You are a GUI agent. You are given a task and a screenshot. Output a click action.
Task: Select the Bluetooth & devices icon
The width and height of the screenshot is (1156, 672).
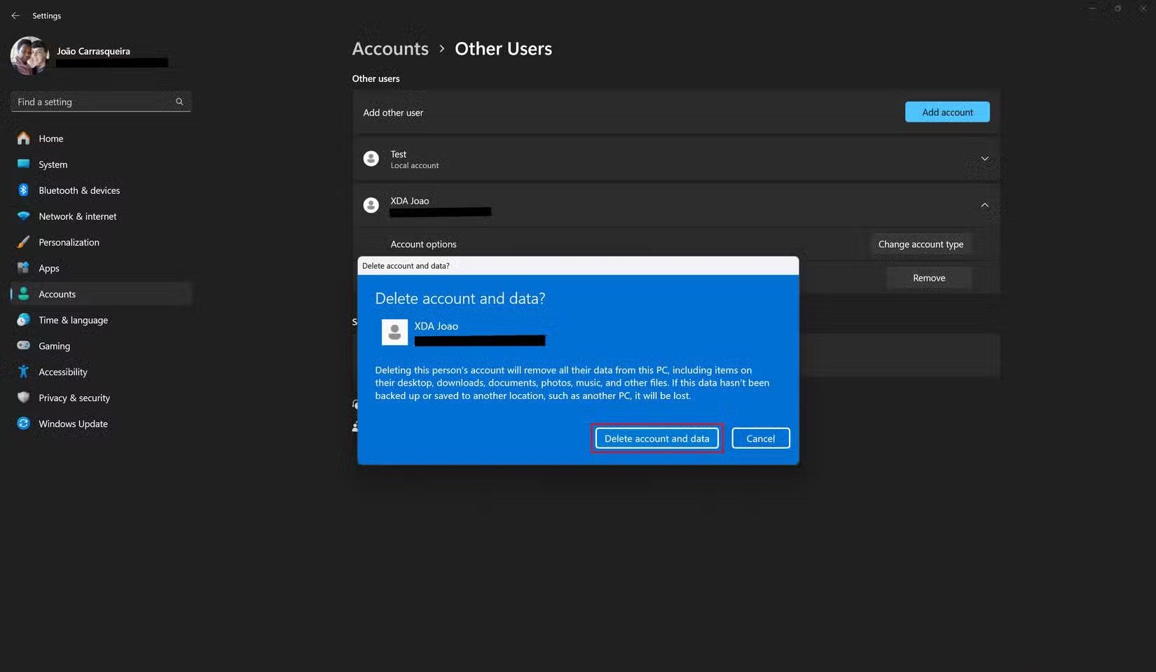(x=23, y=190)
